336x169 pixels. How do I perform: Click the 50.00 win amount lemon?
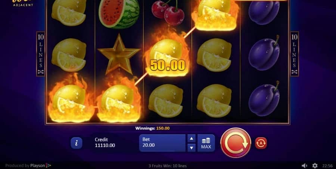pyautogui.click(x=168, y=65)
